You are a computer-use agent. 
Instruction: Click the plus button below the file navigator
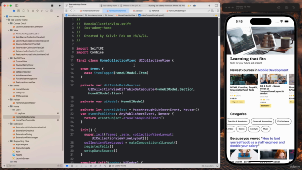[x=4, y=166]
